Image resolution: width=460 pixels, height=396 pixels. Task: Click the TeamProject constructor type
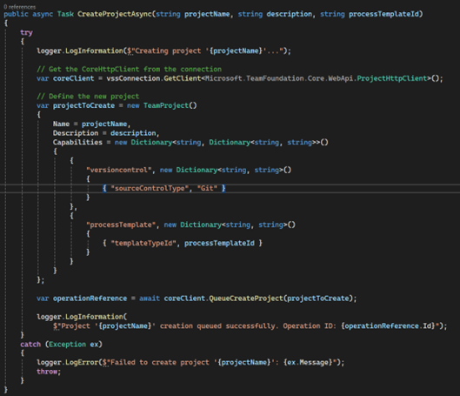tap(166, 105)
